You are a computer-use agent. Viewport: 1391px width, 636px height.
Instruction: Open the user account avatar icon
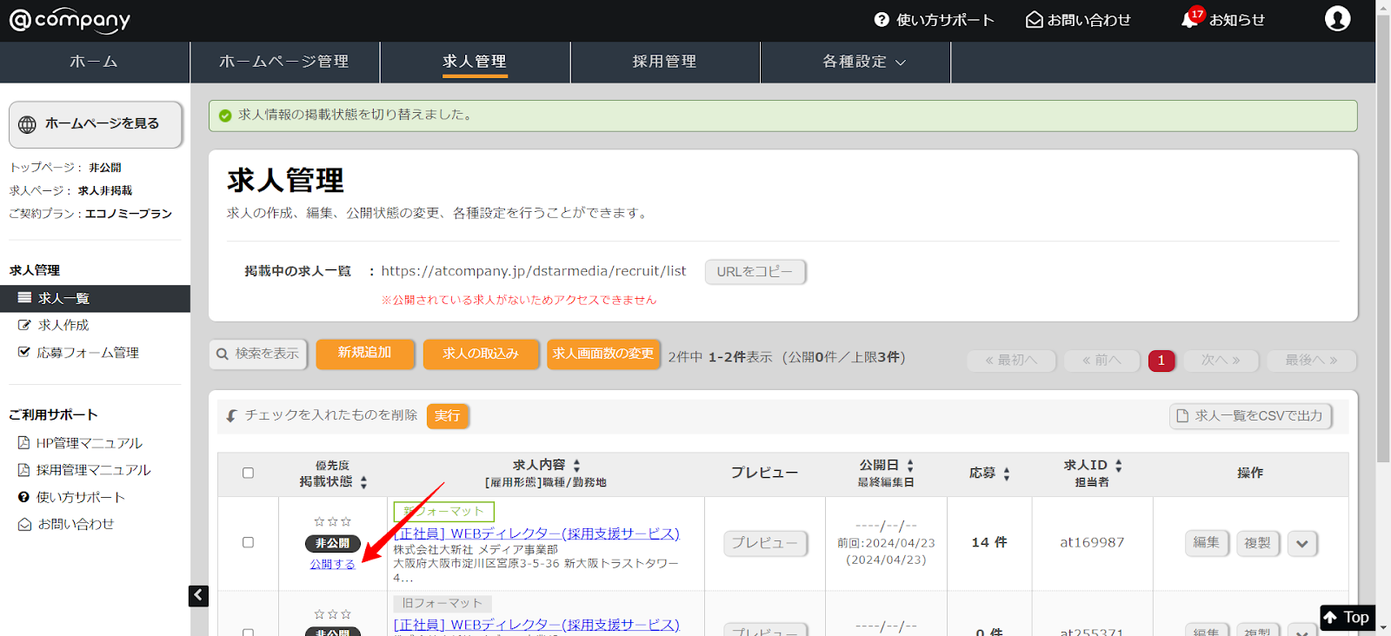tap(1337, 18)
